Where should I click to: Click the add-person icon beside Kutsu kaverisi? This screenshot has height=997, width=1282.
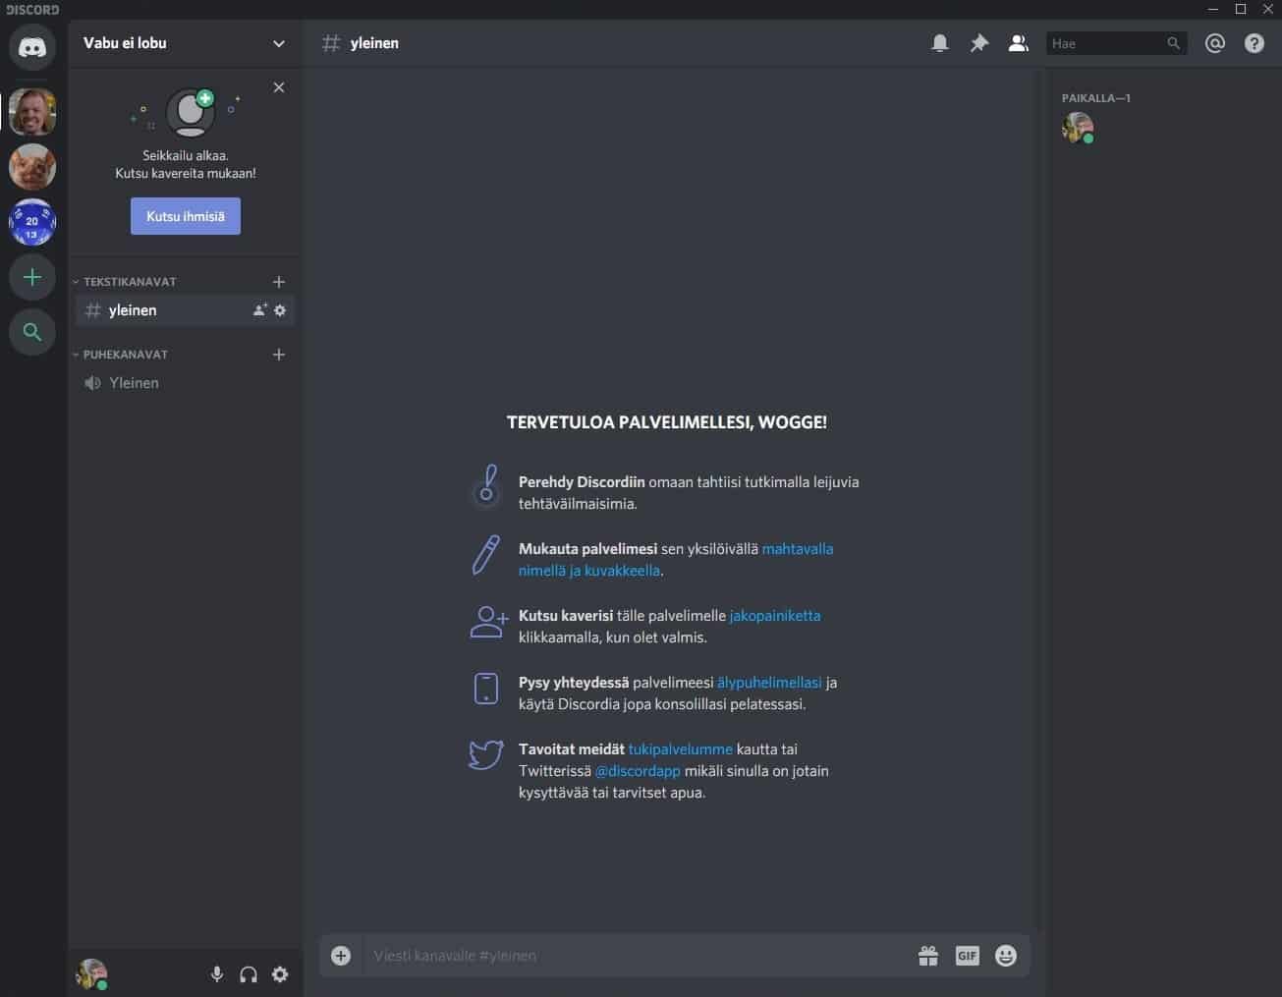pos(488,622)
